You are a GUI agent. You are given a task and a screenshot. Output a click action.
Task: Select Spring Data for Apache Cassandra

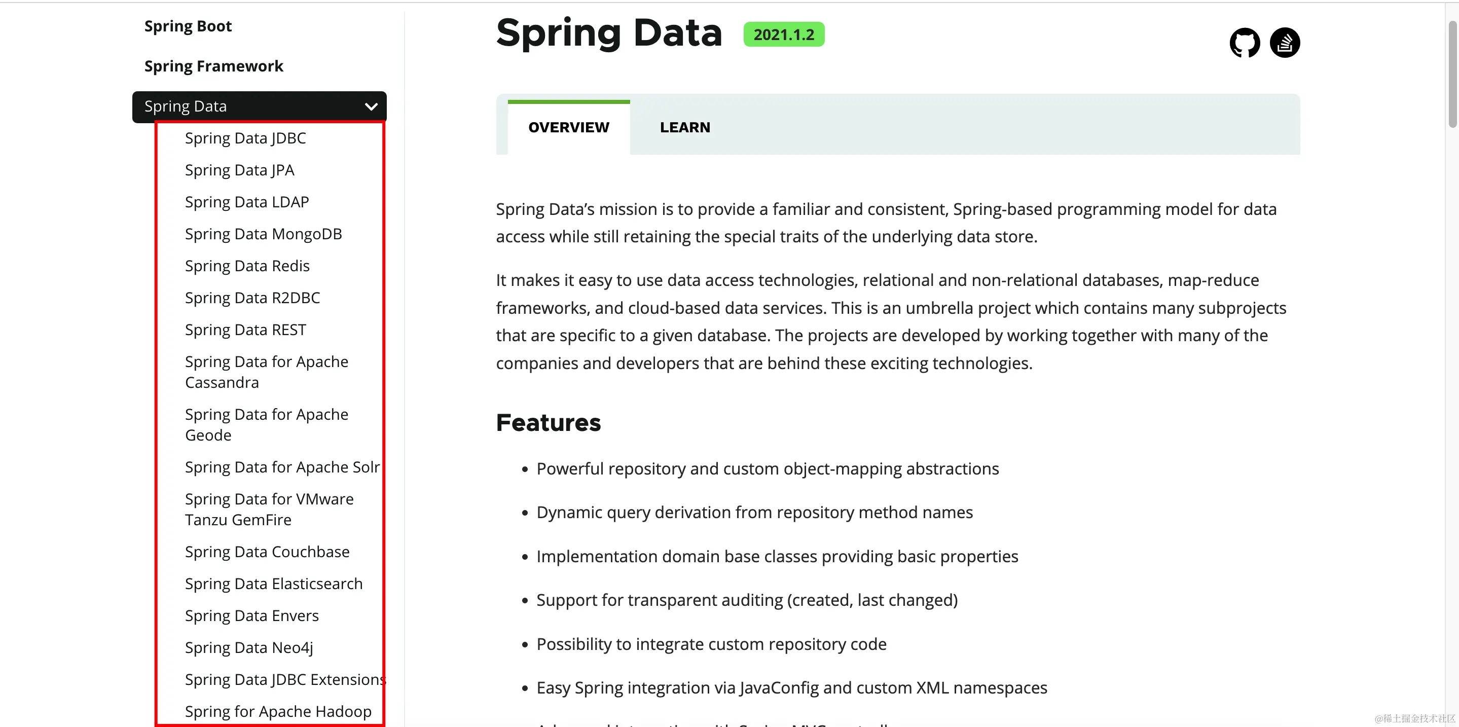[x=267, y=372]
